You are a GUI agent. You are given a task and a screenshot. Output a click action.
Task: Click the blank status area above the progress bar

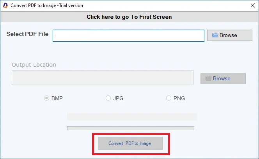coord(132,117)
